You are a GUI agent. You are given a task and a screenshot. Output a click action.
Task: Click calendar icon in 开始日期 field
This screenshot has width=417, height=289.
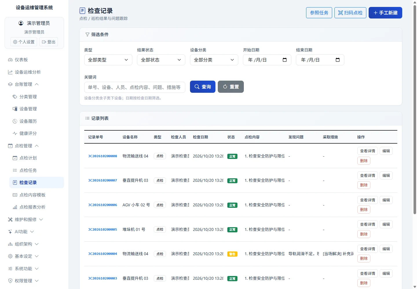pyautogui.click(x=285, y=60)
